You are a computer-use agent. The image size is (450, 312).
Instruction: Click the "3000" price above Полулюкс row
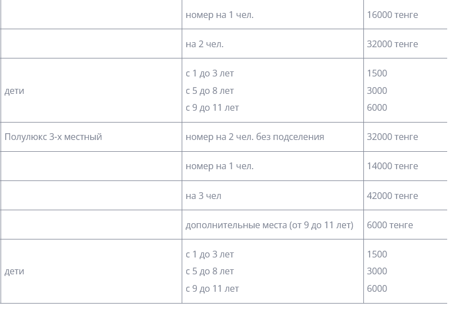[377, 91]
